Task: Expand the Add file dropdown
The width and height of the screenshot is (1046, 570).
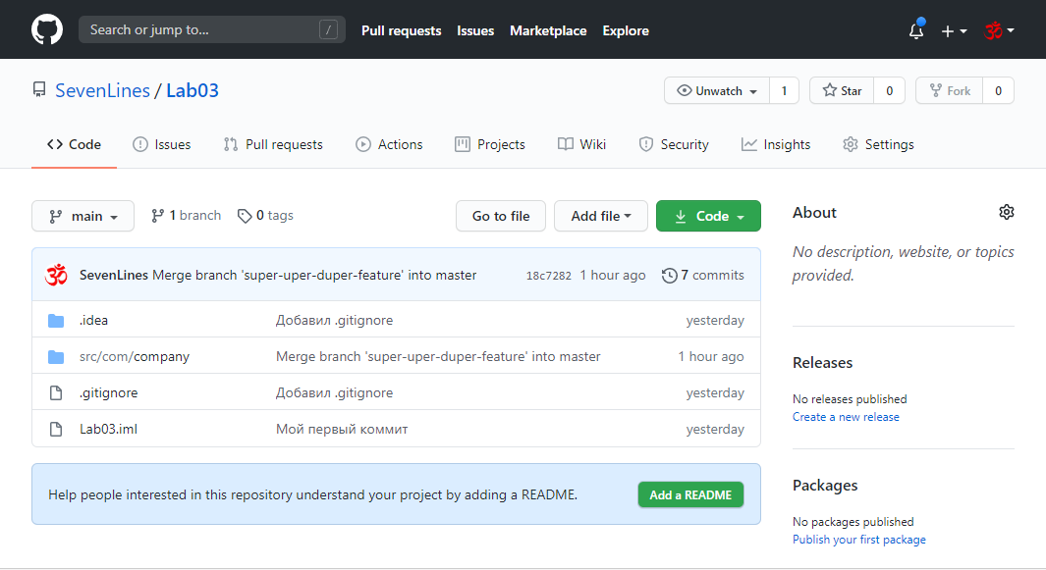Action: (x=601, y=216)
